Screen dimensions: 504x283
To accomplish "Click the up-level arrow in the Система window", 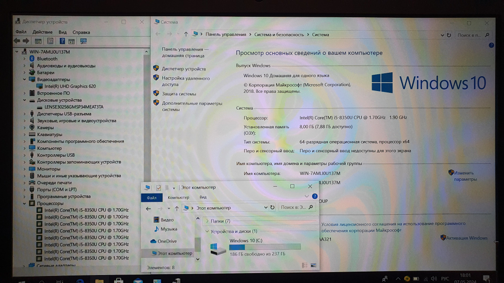I will point(186,34).
